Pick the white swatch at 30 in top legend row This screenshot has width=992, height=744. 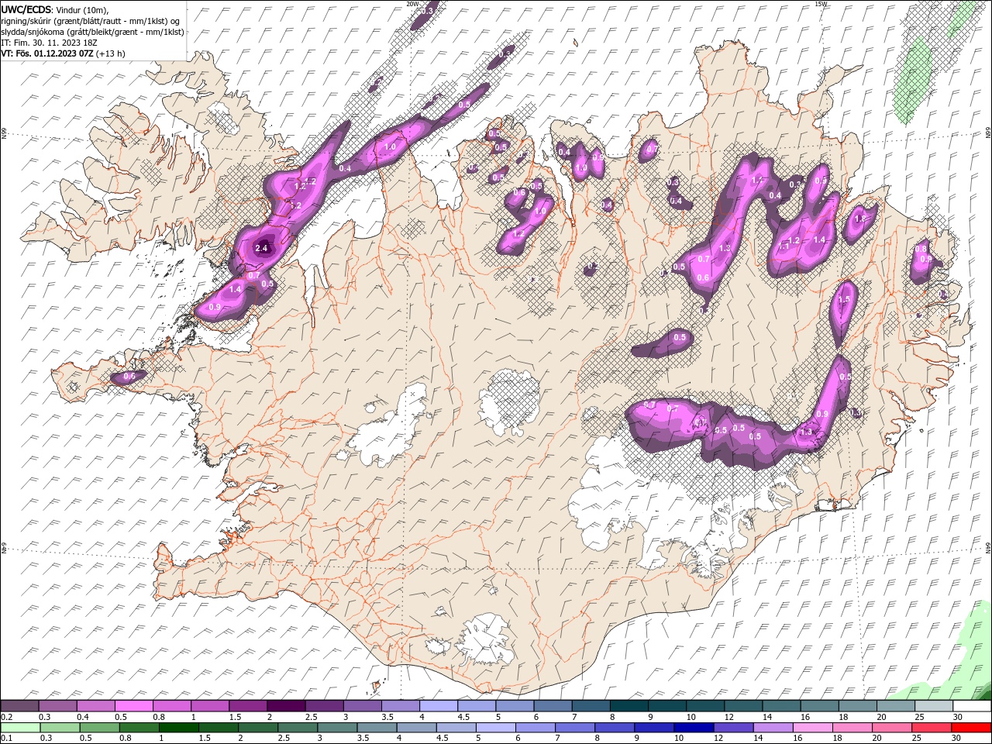pyautogui.click(x=971, y=705)
